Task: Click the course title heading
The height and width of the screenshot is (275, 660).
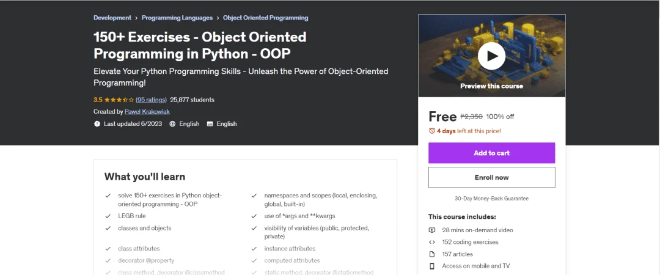Action: click(x=200, y=45)
